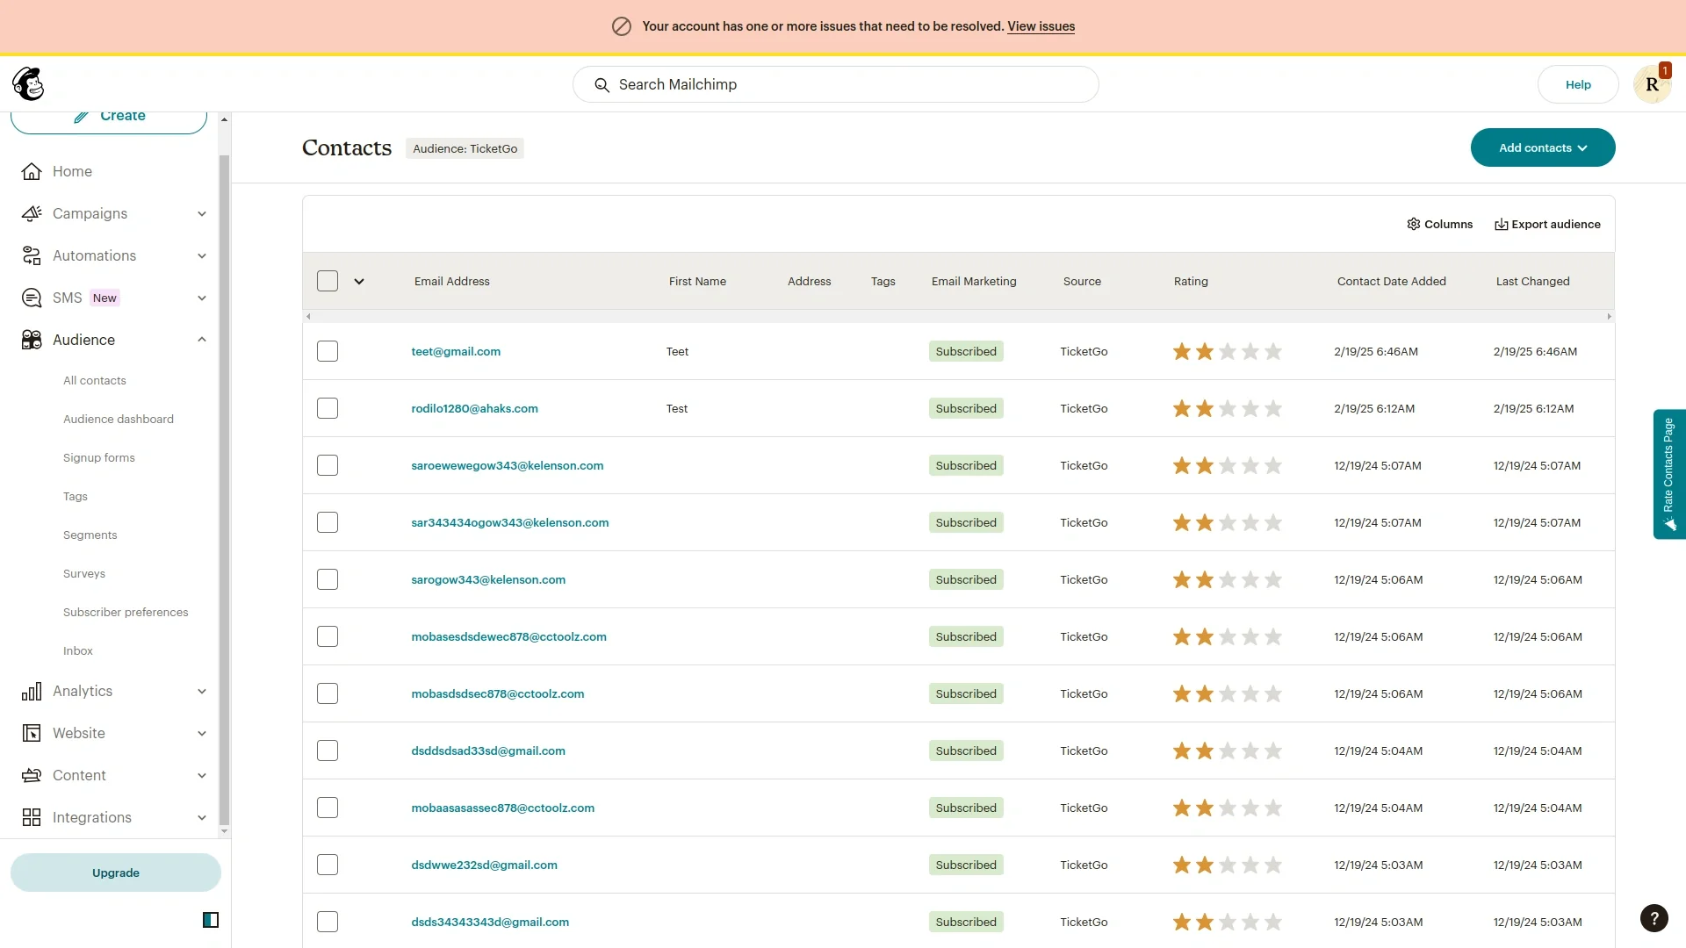The width and height of the screenshot is (1686, 948).
Task: Collapse sidebar using panel toggle icon
Action: coord(211,920)
